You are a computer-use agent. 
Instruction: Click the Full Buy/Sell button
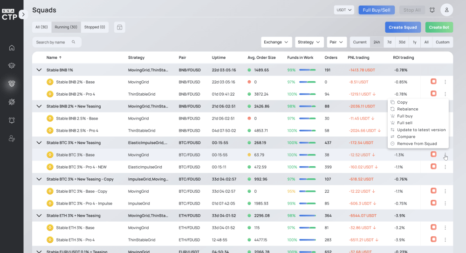pos(377,10)
